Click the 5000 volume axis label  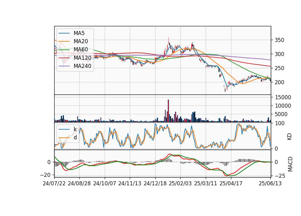pos(281,114)
